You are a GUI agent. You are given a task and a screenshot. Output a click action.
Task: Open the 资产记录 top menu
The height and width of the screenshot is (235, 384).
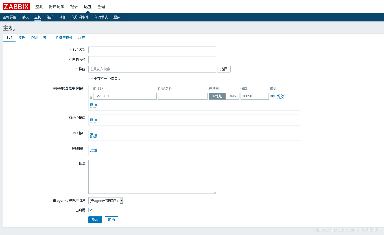pyautogui.click(x=56, y=6)
